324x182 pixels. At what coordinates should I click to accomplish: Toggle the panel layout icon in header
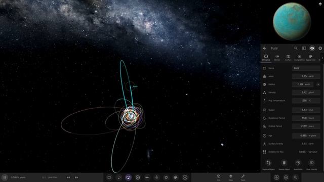[304, 49]
